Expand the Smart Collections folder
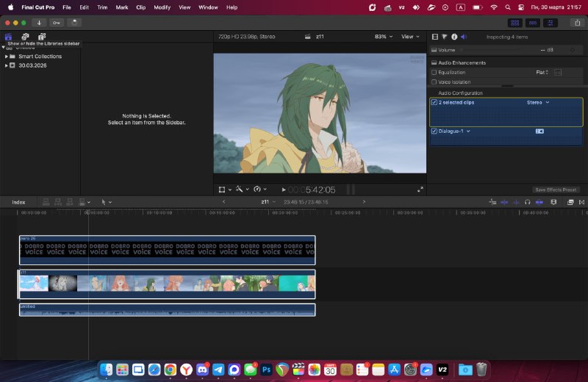 click(x=7, y=57)
